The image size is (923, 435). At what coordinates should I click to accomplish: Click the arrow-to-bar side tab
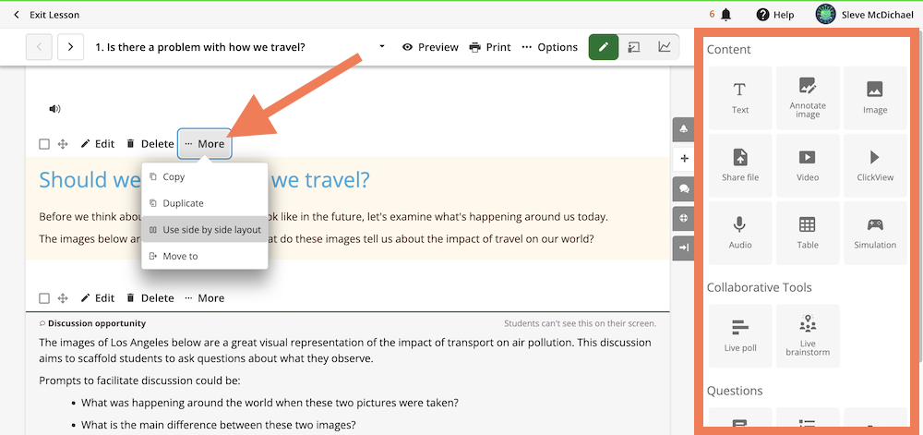coord(683,248)
